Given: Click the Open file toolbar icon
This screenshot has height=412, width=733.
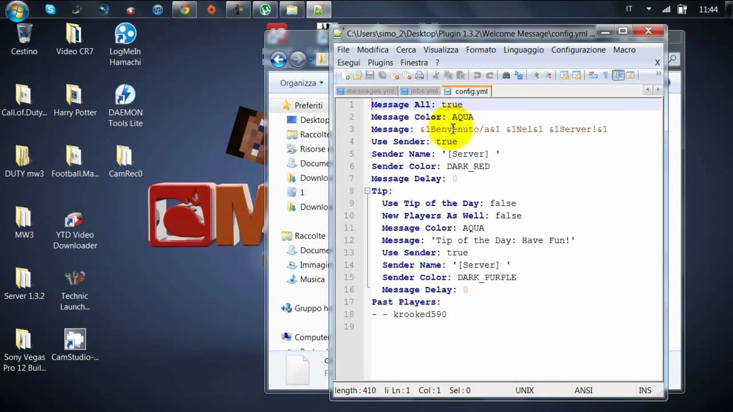Looking at the screenshot, I should tap(357, 76).
